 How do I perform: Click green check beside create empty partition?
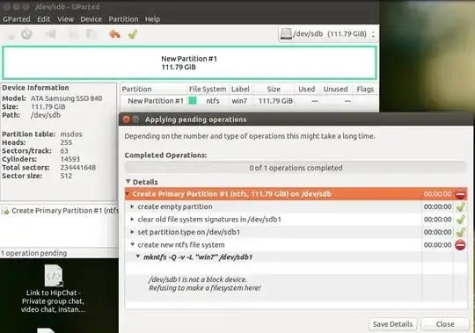(460, 206)
